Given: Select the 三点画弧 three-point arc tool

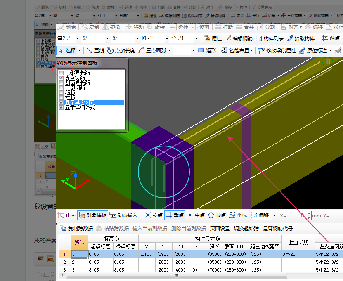Looking at the screenshot, I should (152, 51).
